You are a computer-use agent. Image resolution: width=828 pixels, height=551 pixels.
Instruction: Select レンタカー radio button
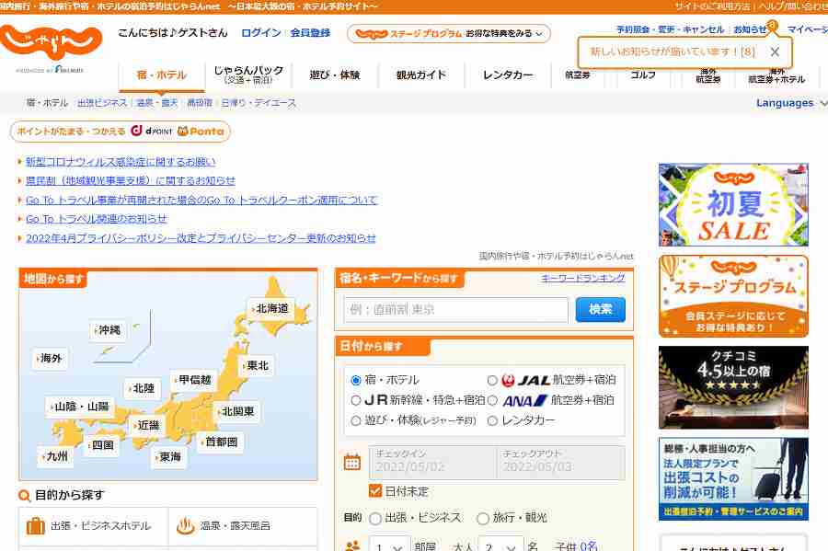492,420
